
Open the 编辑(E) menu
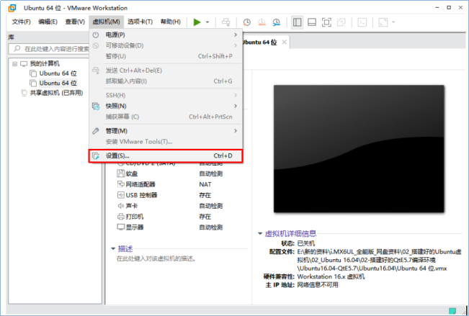pos(48,22)
